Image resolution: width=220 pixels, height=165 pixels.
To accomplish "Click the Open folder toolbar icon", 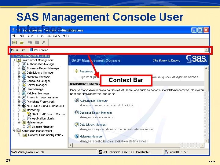I will 22,42.
